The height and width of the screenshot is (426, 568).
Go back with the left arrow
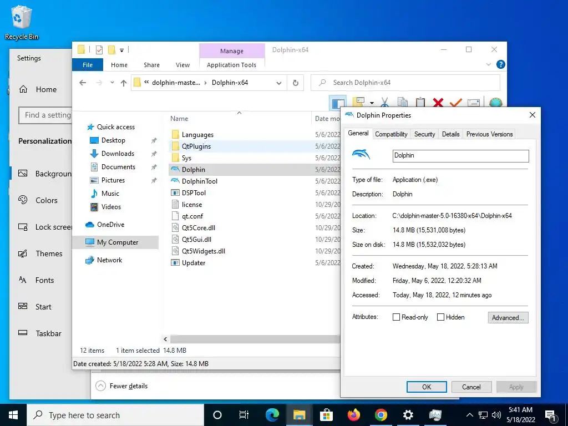83,83
